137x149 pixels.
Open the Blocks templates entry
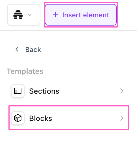click(69, 118)
